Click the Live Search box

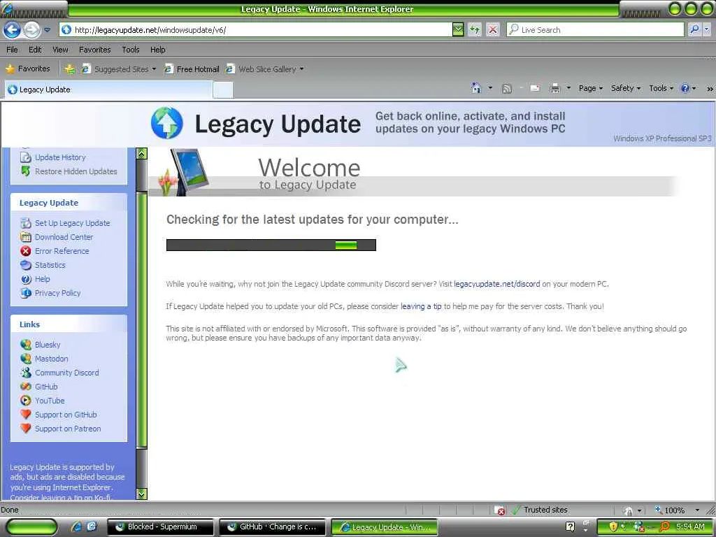(596, 30)
